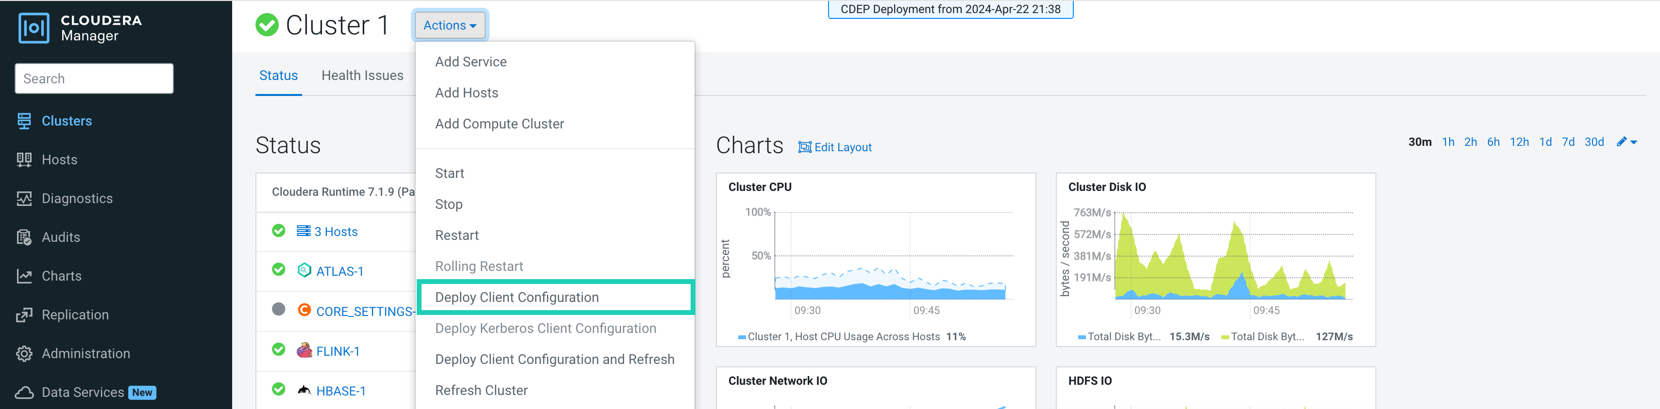Collapse the Actions dropdown button
Screen dimensions: 1660x409
pos(450,26)
